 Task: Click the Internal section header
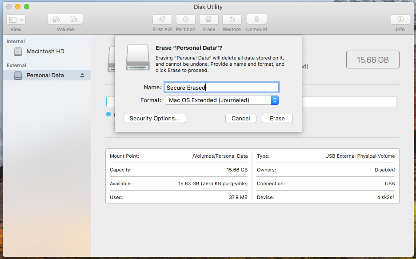(16, 41)
